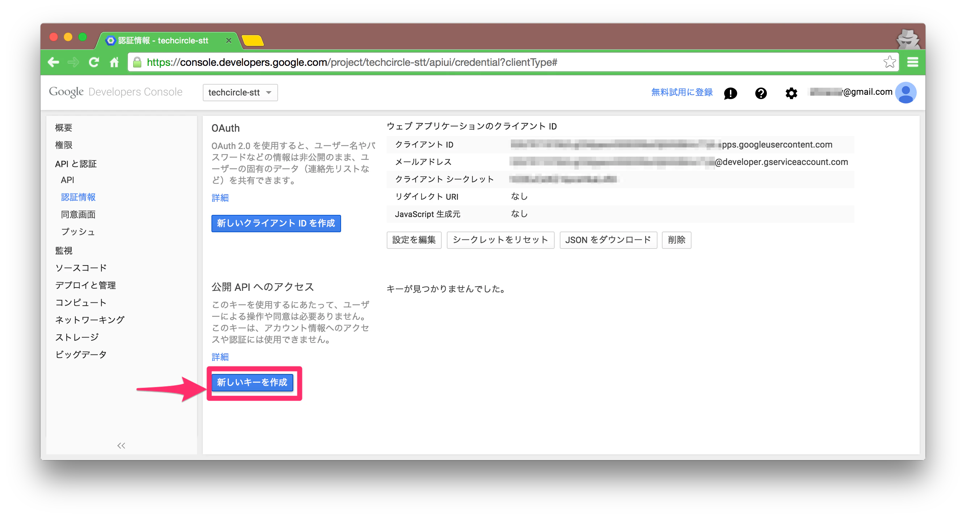
Task: Click 新しいクライアント ID を作成 button
Action: [x=276, y=223]
